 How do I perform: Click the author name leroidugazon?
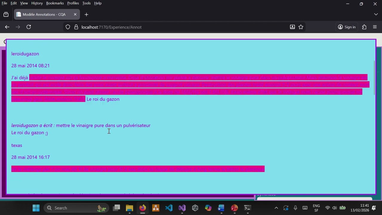25,54
